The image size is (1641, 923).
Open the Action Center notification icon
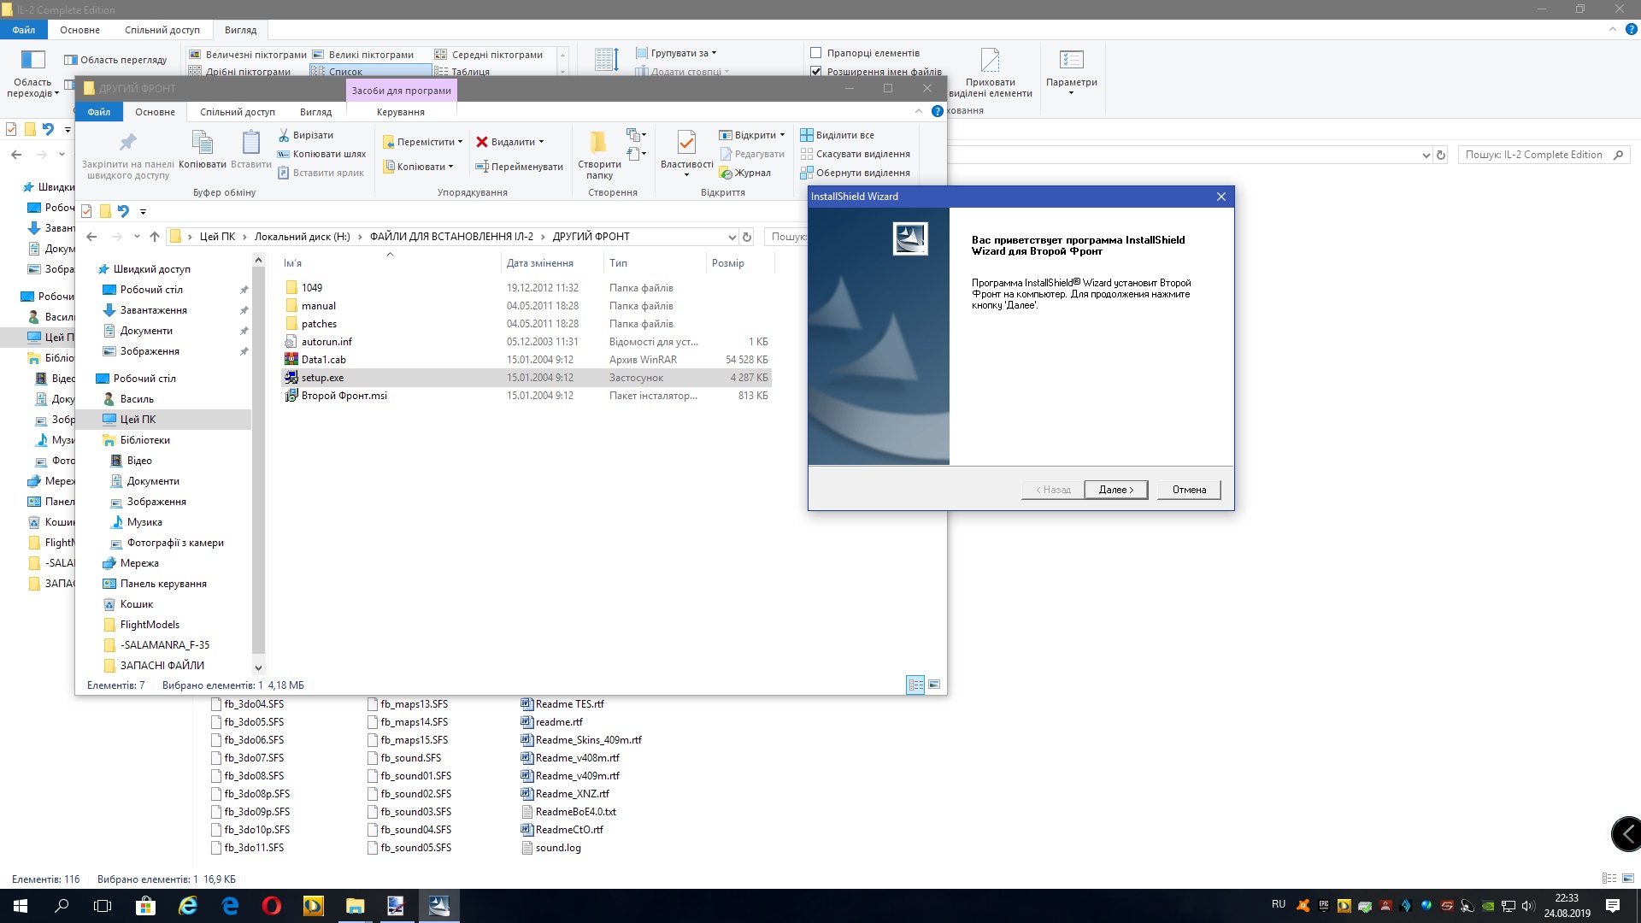pyautogui.click(x=1613, y=906)
